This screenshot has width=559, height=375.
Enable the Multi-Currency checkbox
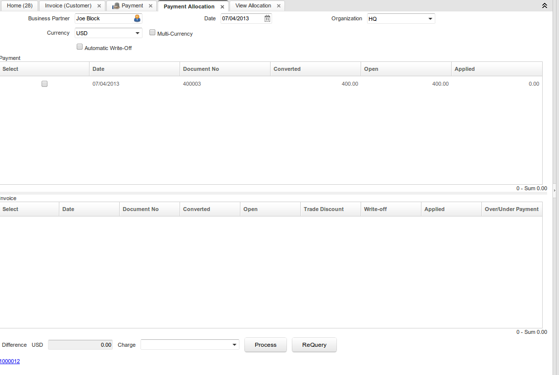[x=152, y=33]
